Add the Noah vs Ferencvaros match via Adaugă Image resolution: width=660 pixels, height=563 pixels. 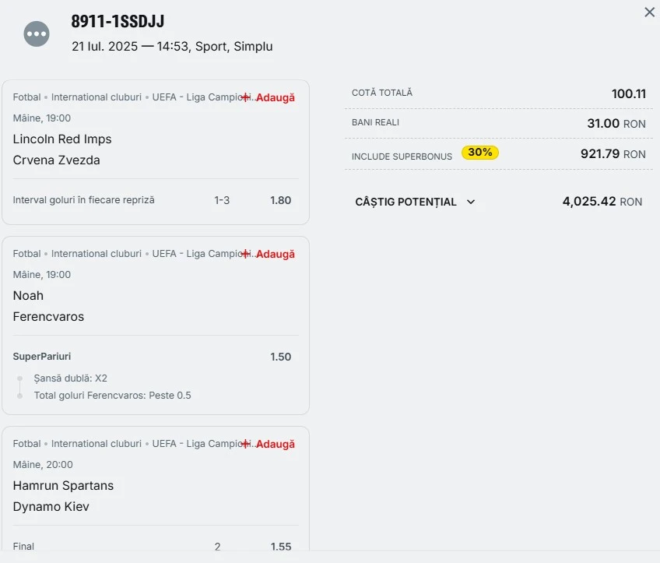pos(276,255)
